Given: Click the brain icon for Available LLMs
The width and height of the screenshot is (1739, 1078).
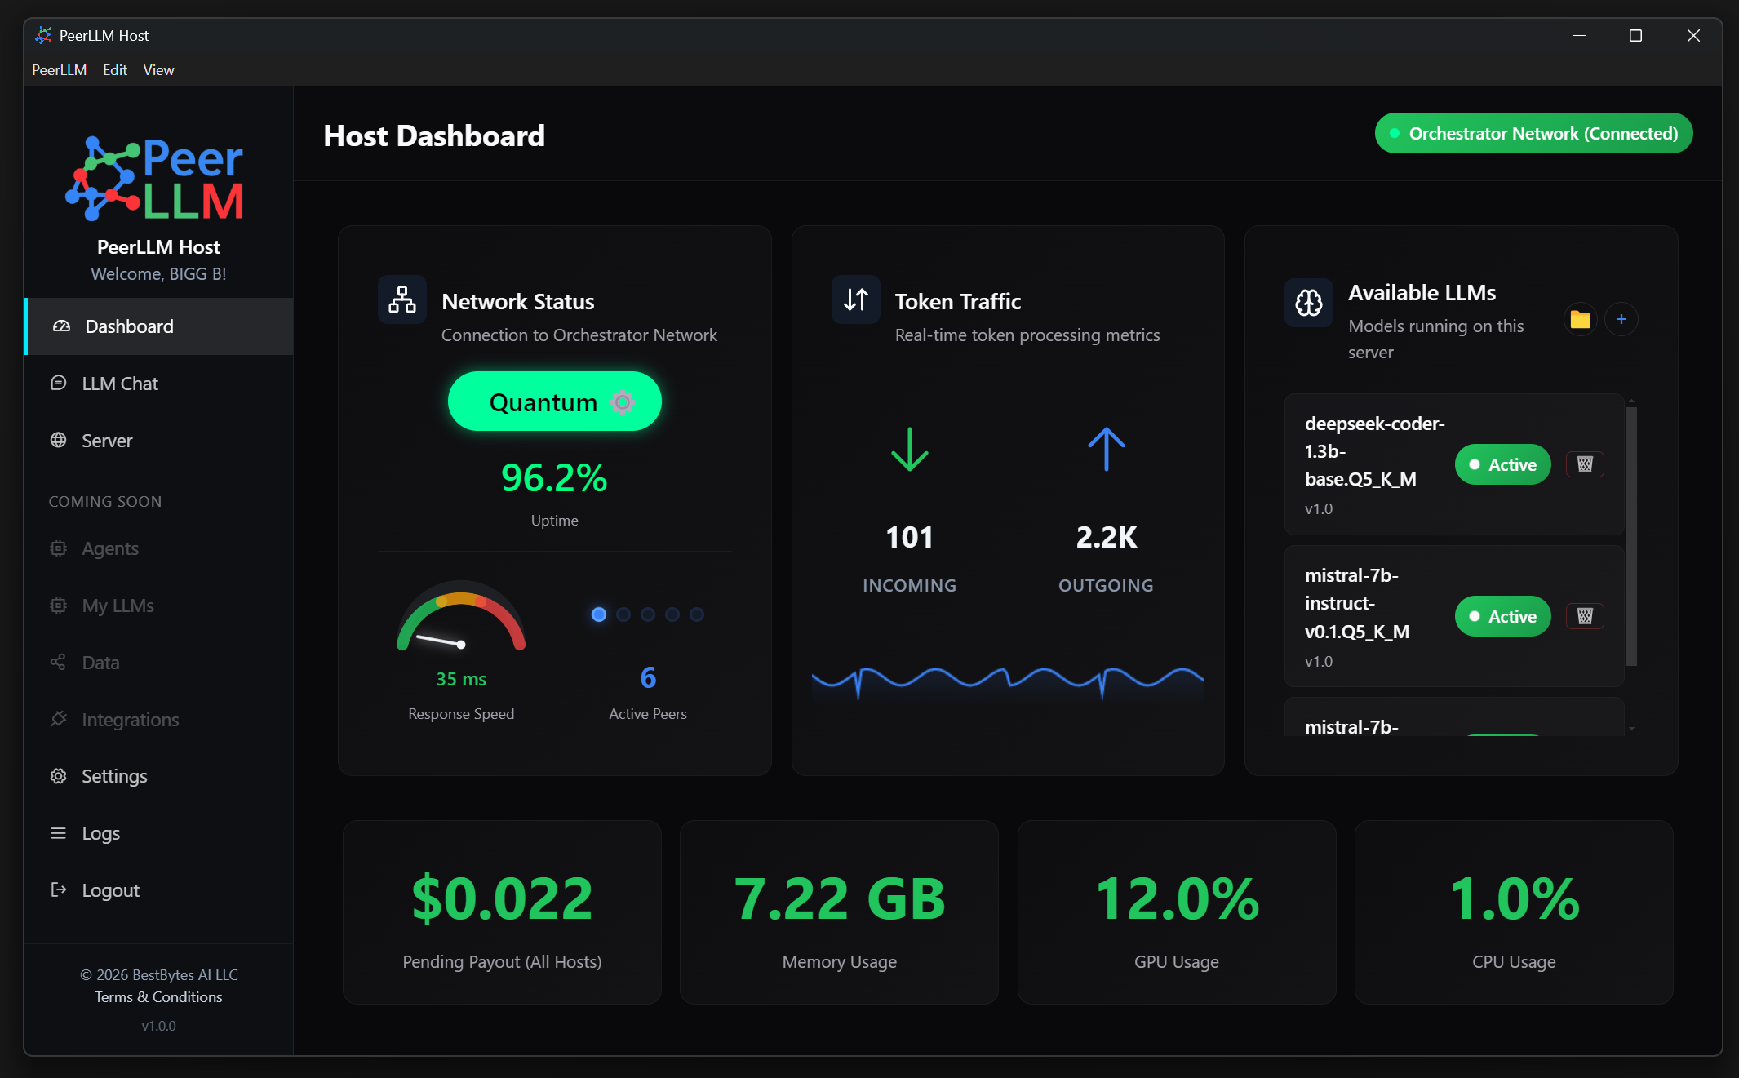Looking at the screenshot, I should tap(1308, 303).
